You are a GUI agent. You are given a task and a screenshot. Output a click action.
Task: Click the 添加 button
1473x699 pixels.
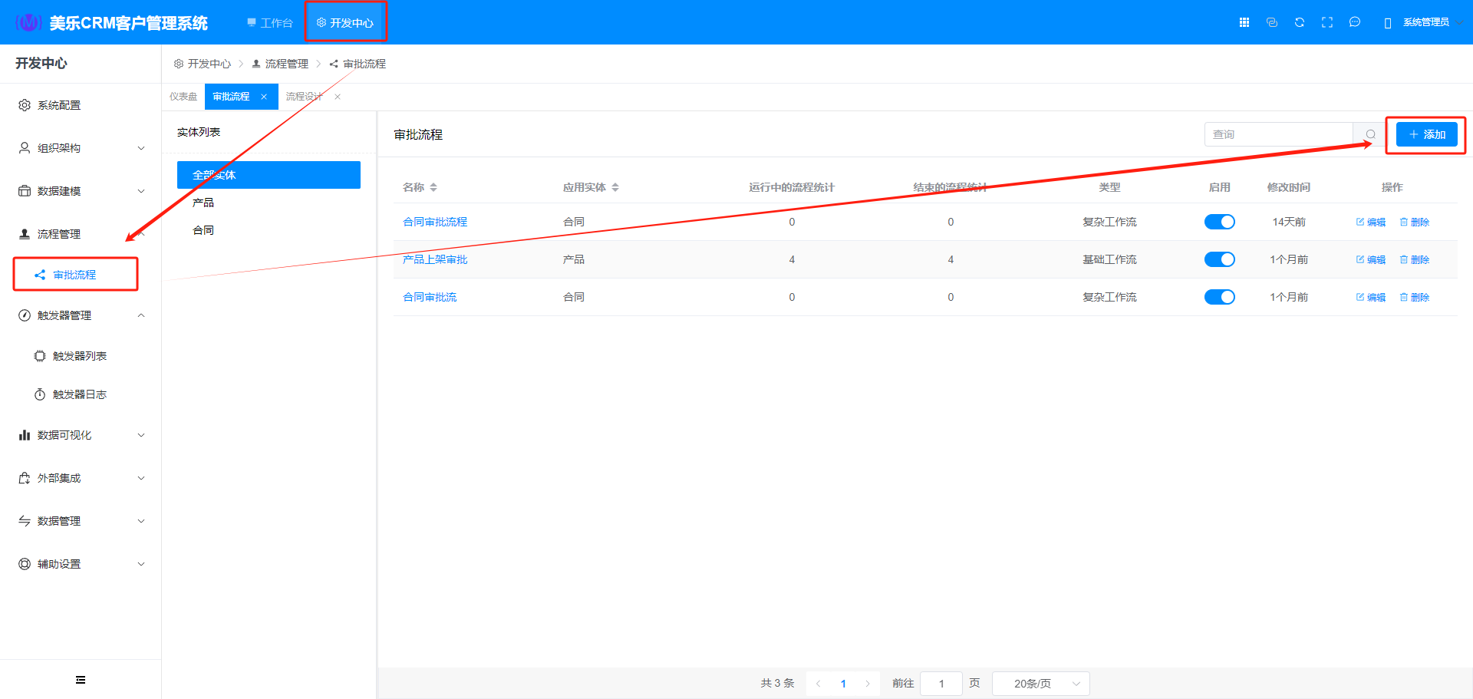click(x=1426, y=134)
